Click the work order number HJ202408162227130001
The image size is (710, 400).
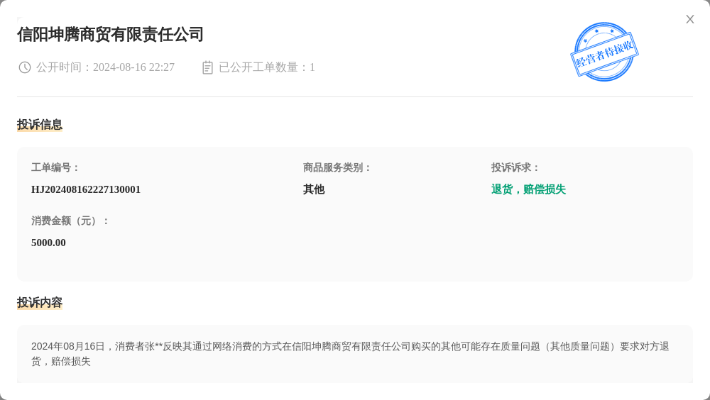click(x=86, y=189)
